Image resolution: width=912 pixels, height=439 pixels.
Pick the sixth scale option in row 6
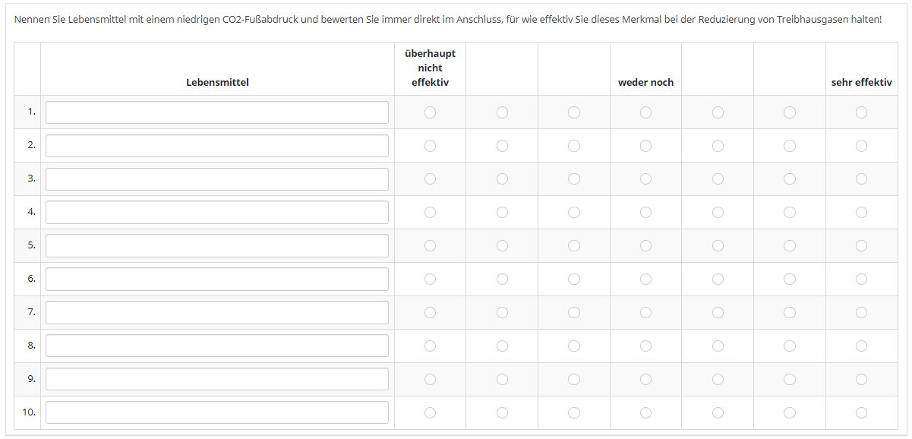coord(790,280)
